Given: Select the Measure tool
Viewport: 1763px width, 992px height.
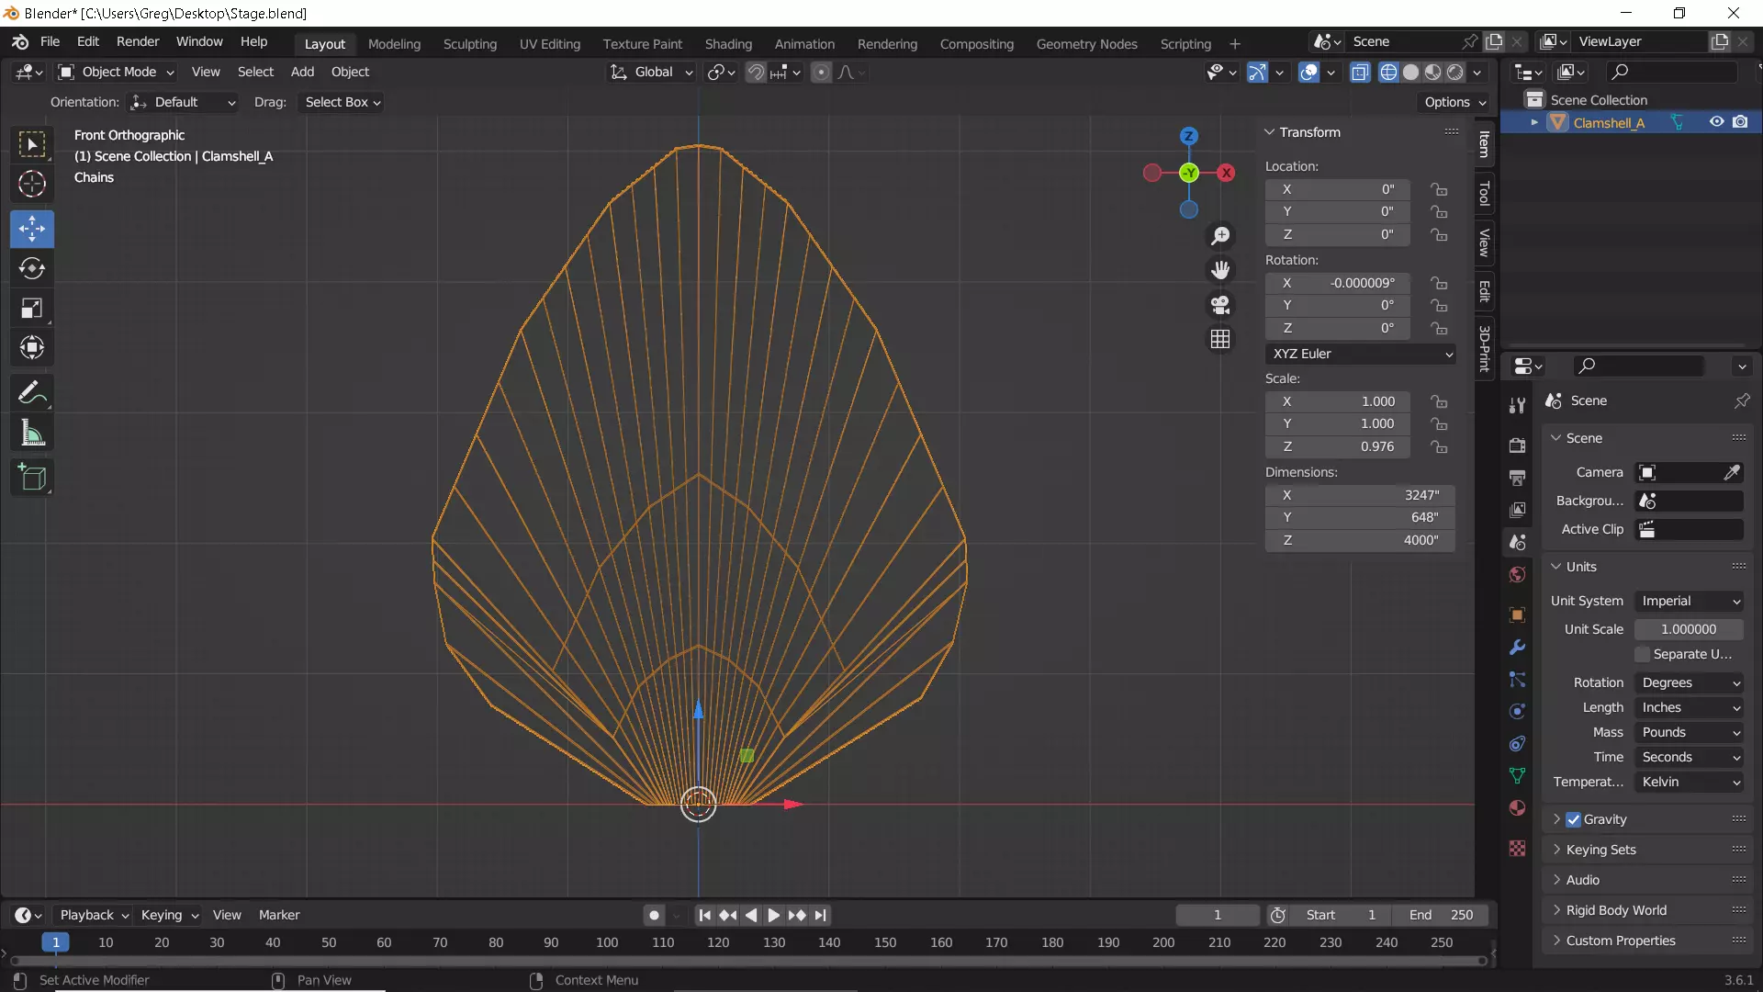Looking at the screenshot, I should tap(32, 434).
